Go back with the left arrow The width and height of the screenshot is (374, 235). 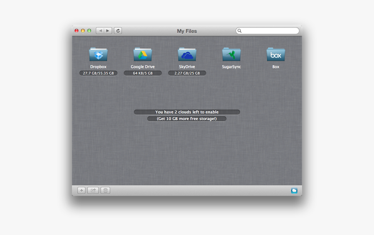(x=100, y=31)
